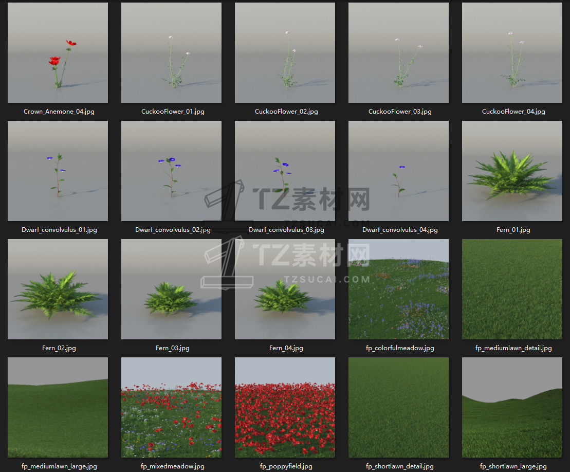Open the Fern_03 thumbnail
This screenshot has height=472, width=570.
point(171,289)
